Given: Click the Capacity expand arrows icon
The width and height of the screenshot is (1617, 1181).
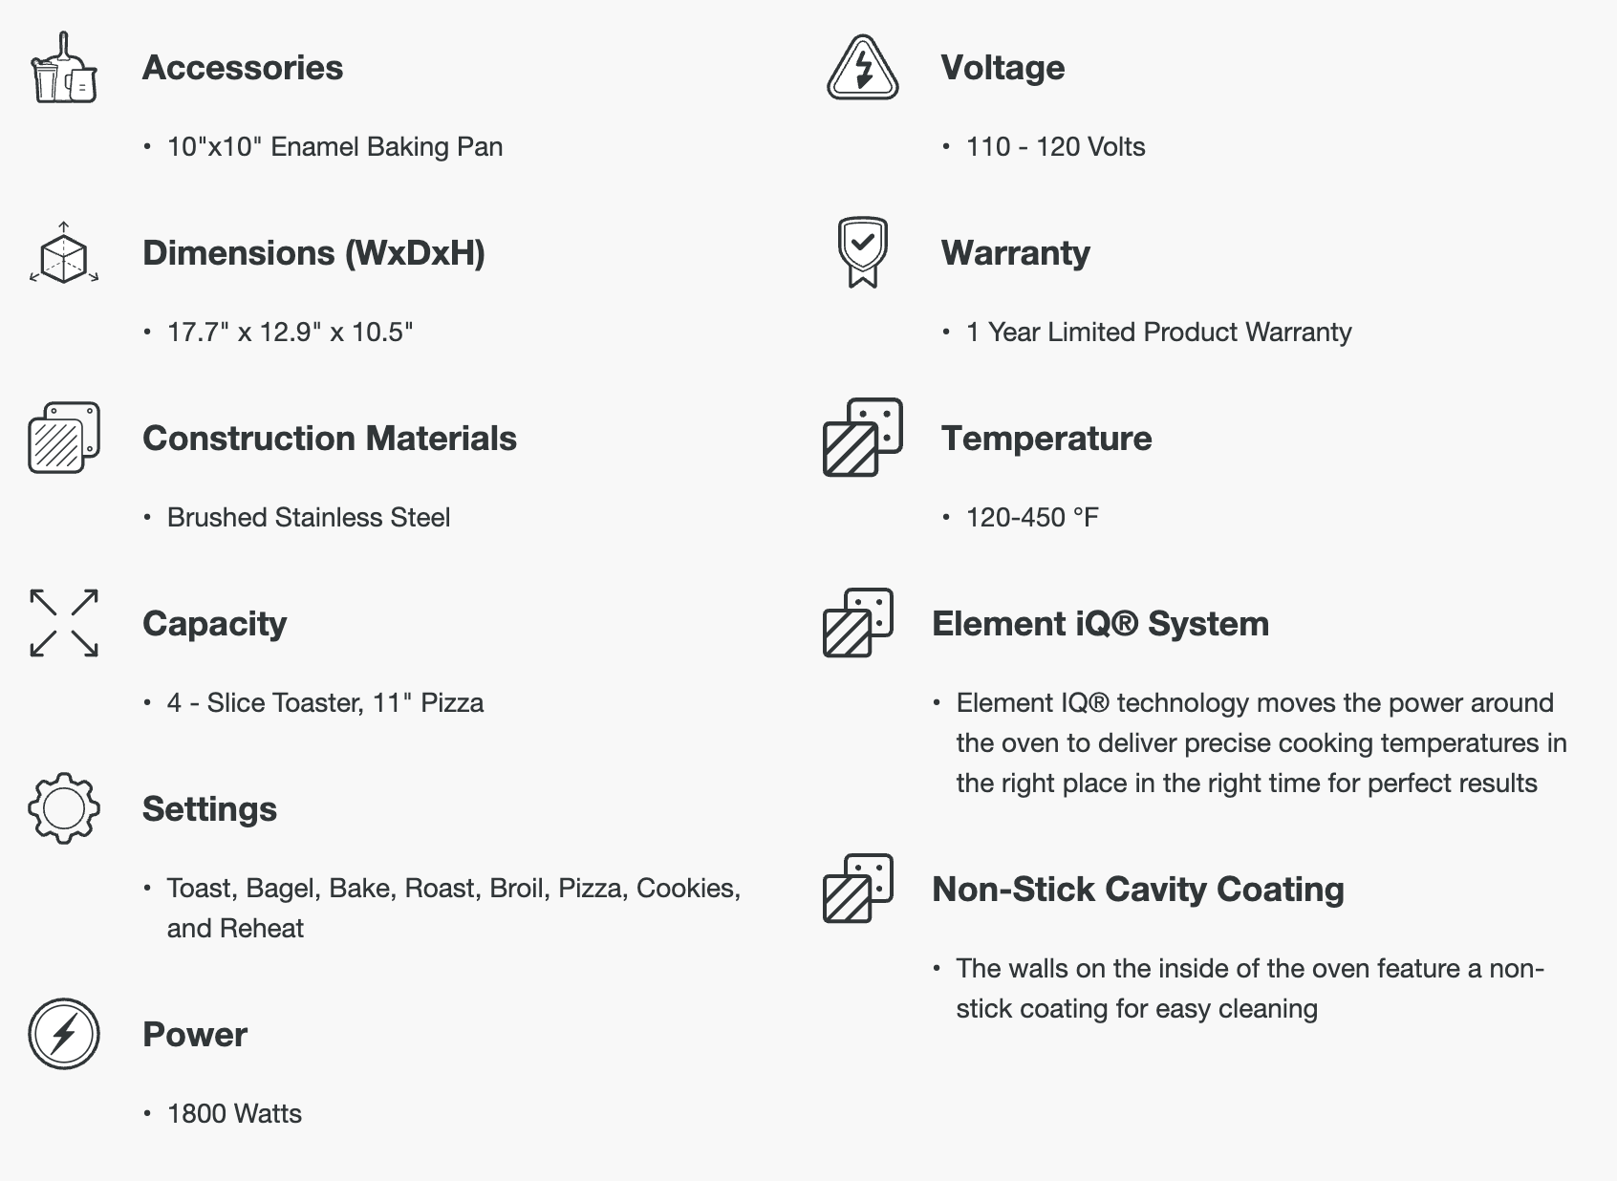Looking at the screenshot, I should pos(64,623).
